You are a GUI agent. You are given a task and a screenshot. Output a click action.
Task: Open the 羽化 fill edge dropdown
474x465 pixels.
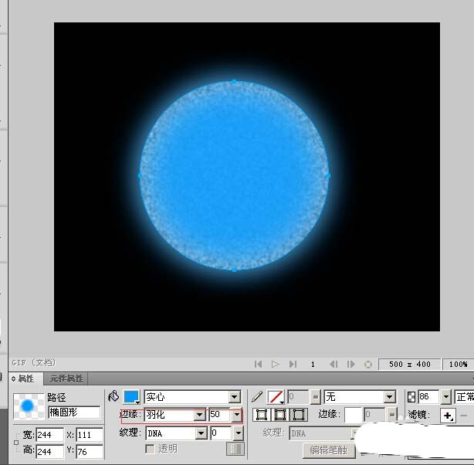175,415
